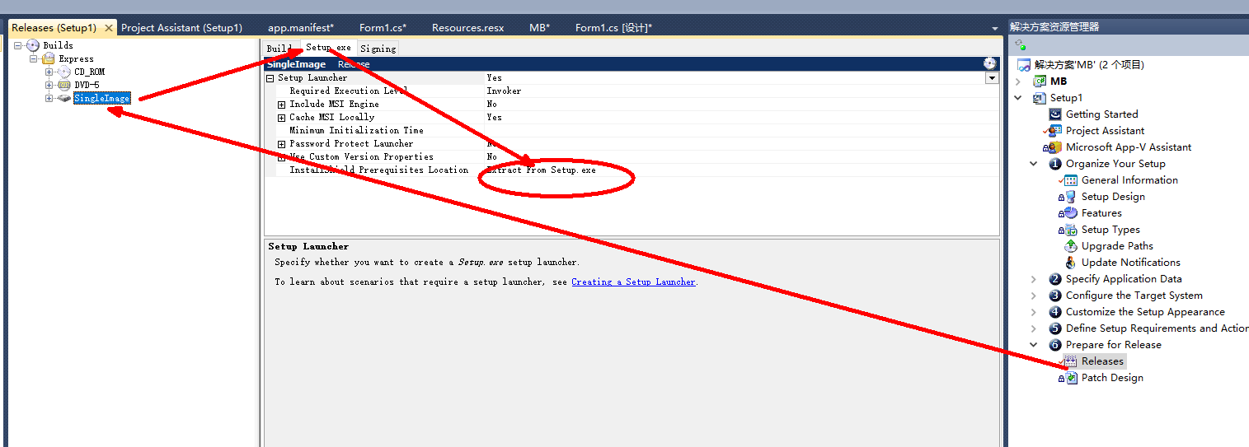Expand Password Protect Launcher property
The width and height of the screenshot is (1249, 447).
[x=281, y=144]
